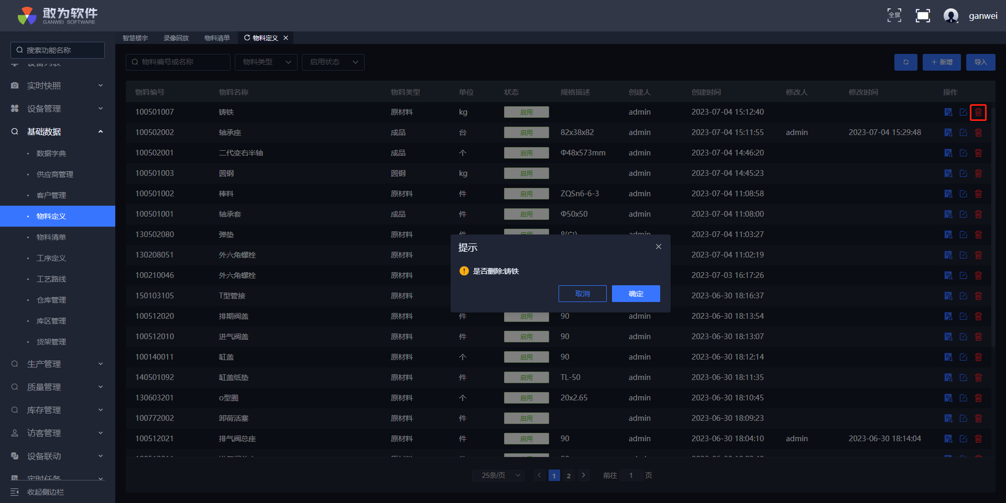This screenshot has height=503, width=1006.
Task: Delete the 排气阀总座 row via trash icon
Action: [x=978, y=439]
